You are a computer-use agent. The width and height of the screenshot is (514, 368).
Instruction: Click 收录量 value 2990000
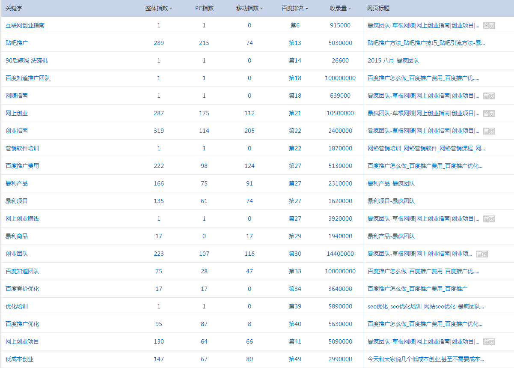pyautogui.click(x=340, y=359)
